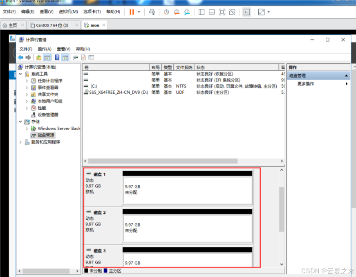This screenshot has width=356, height=277.
Task: Toggle the VMware library sidebar view icon
Action: point(202,12)
